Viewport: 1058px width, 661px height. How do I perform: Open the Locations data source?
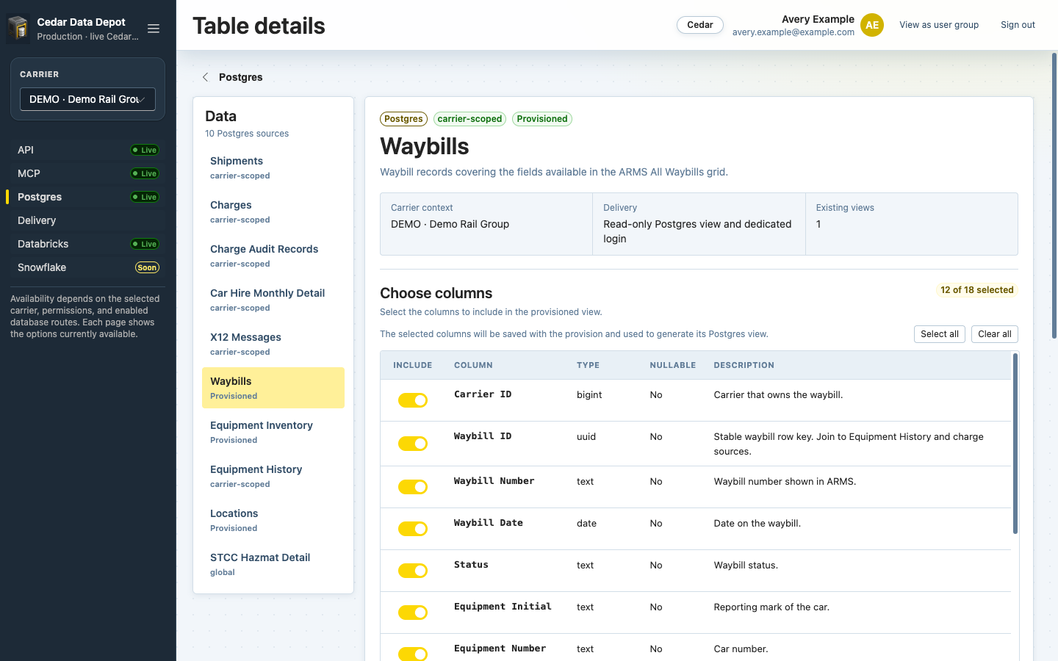pos(273,520)
